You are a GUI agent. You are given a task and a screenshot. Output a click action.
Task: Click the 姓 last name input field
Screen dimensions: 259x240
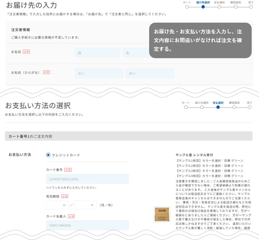click(x=97, y=53)
